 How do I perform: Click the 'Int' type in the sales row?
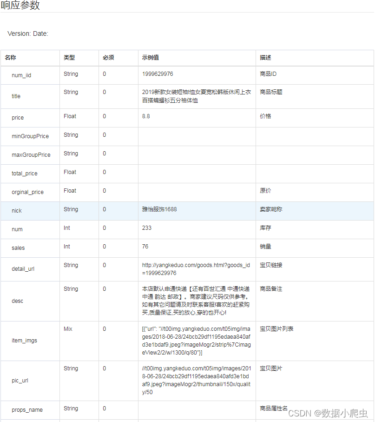pos(67,247)
